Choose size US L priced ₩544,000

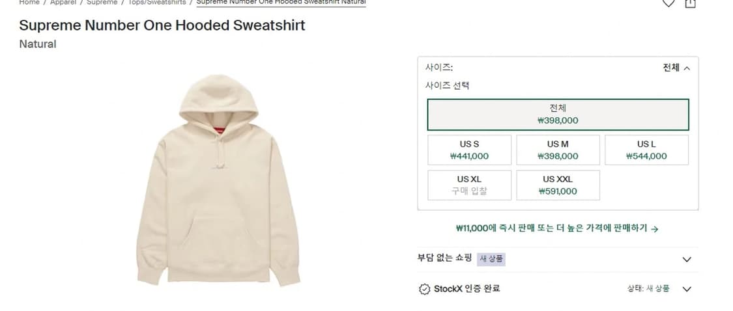pyautogui.click(x=646, y=150)
